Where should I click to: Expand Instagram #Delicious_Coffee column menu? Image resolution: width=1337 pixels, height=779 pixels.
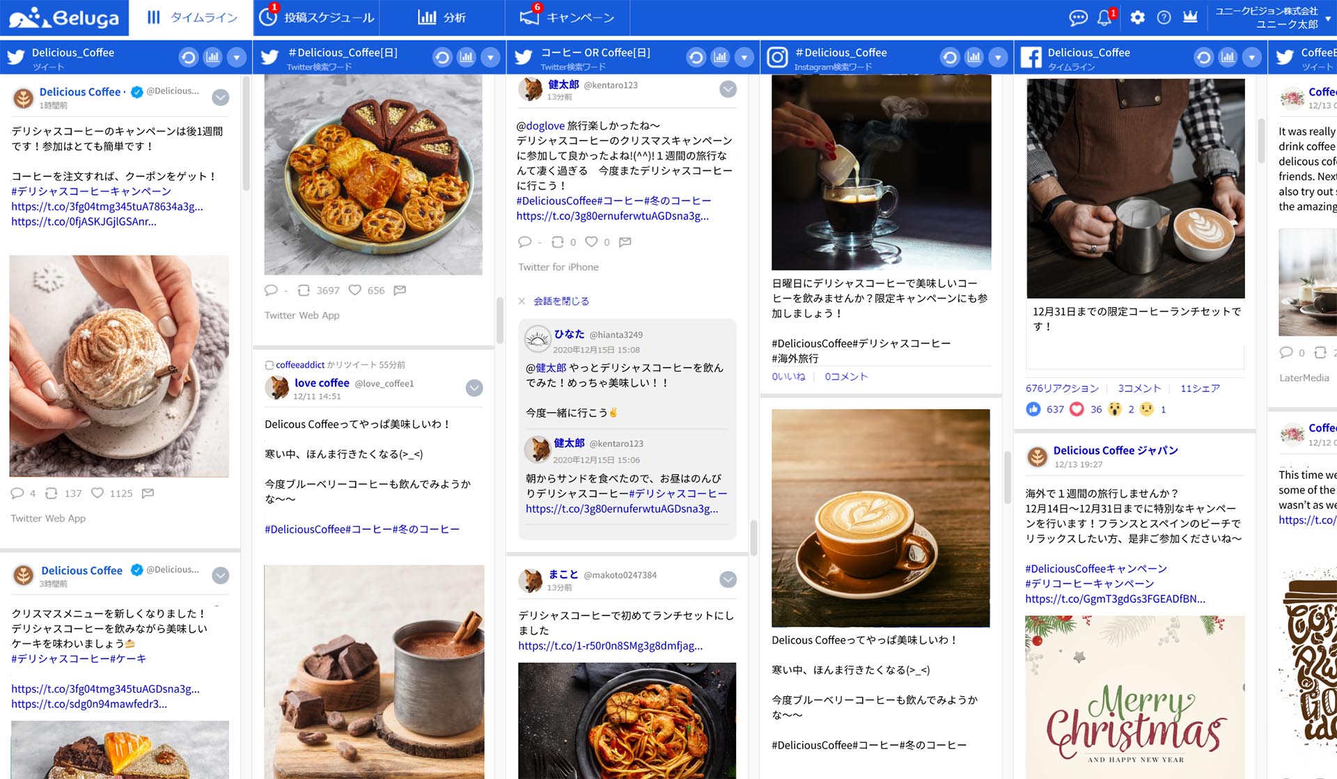pyautogui.click(x=999, y=57)
